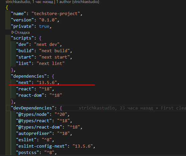Click the yellow opening brace at file start
This screenshot has width=186, height=156.
click(x=7, y=7)
